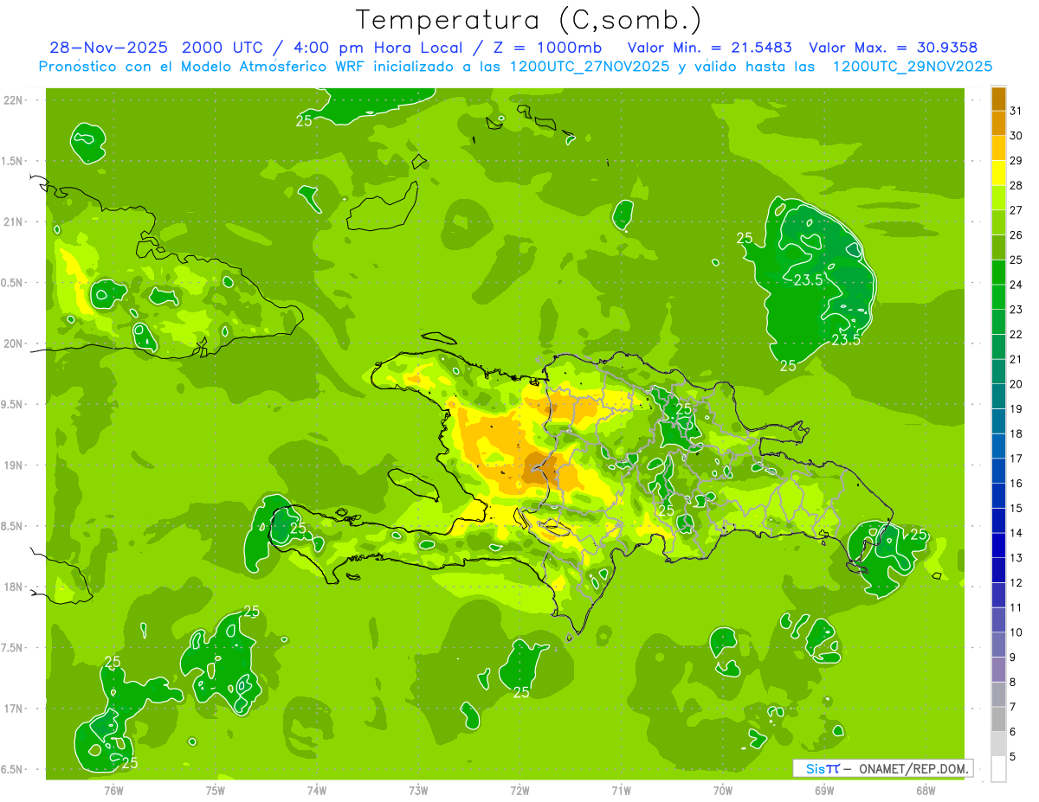The height and width of the screenshot is (802, 1039).
Task: Click the '75W' longitude label
Action: [x=215, y=791]
